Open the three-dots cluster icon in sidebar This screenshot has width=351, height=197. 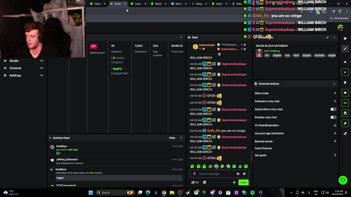point(345,134)
